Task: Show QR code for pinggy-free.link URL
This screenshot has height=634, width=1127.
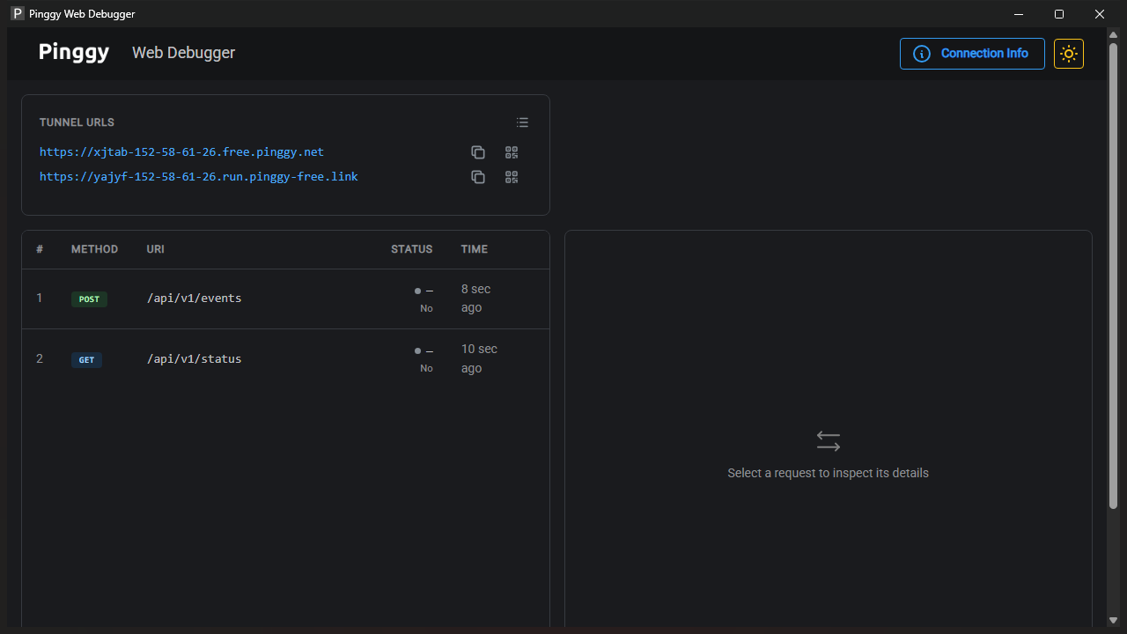Action: [x=512, y=177]
